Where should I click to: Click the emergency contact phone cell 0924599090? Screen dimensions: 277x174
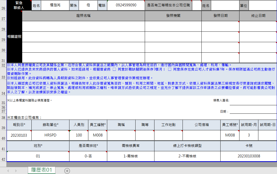point(126,5)
